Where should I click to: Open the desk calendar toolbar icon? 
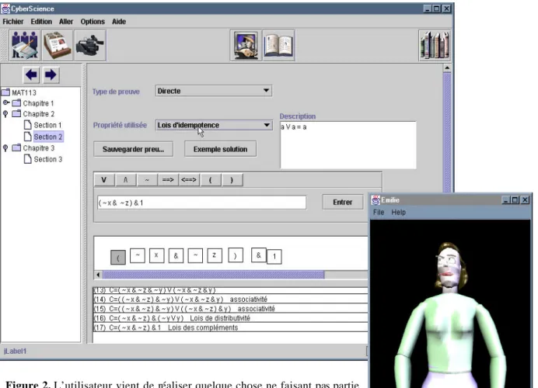click(57, 45)
